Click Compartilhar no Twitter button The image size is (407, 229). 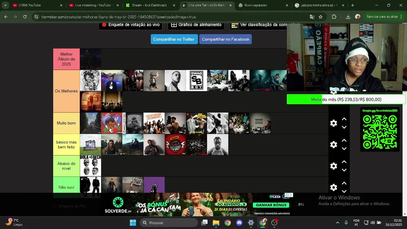(174, 39)
